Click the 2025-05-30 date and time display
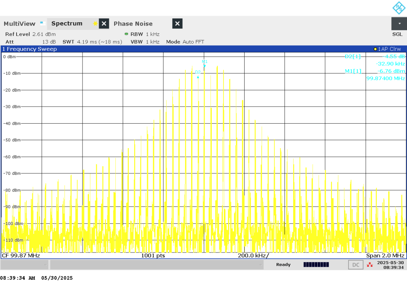Screen dimensions: 407x286 coord(390,265)
